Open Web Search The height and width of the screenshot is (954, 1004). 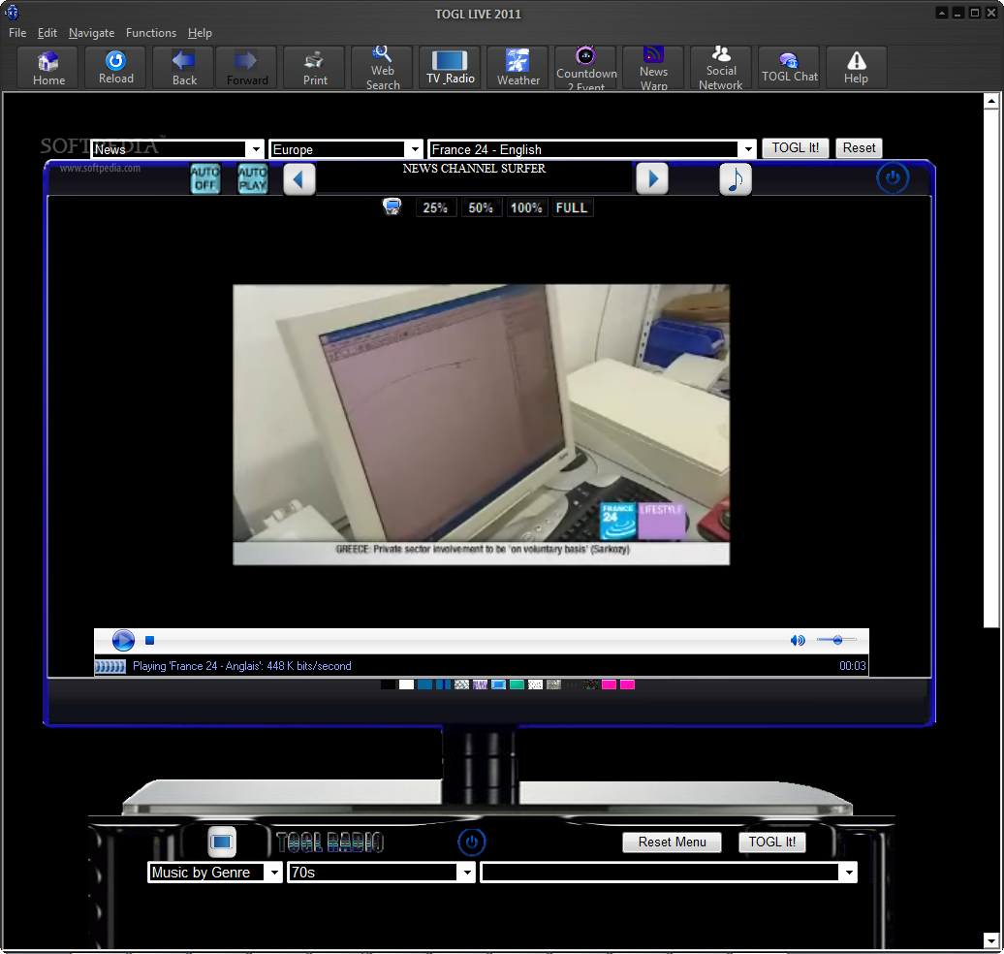tap(382, 68)
